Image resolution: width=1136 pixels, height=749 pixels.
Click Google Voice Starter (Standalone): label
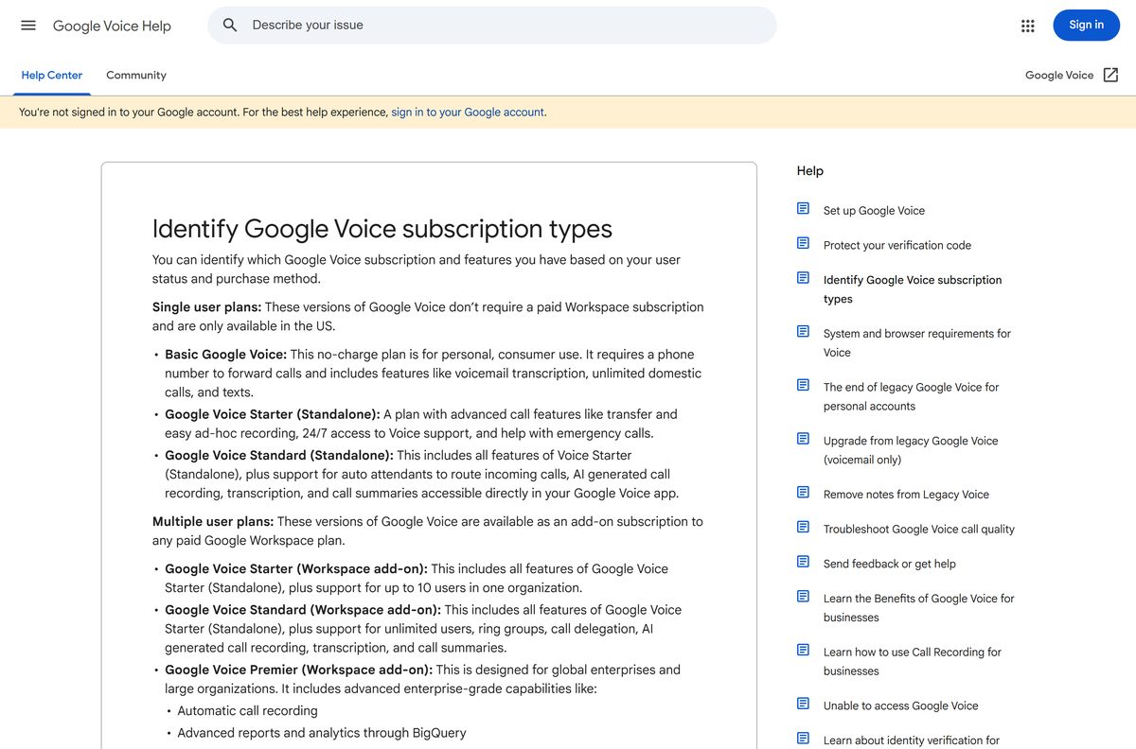pyautogui.click(x=272, y=414)
